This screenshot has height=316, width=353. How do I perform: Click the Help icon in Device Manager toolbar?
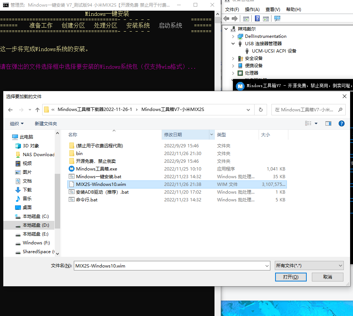click(x=257, y=18)
